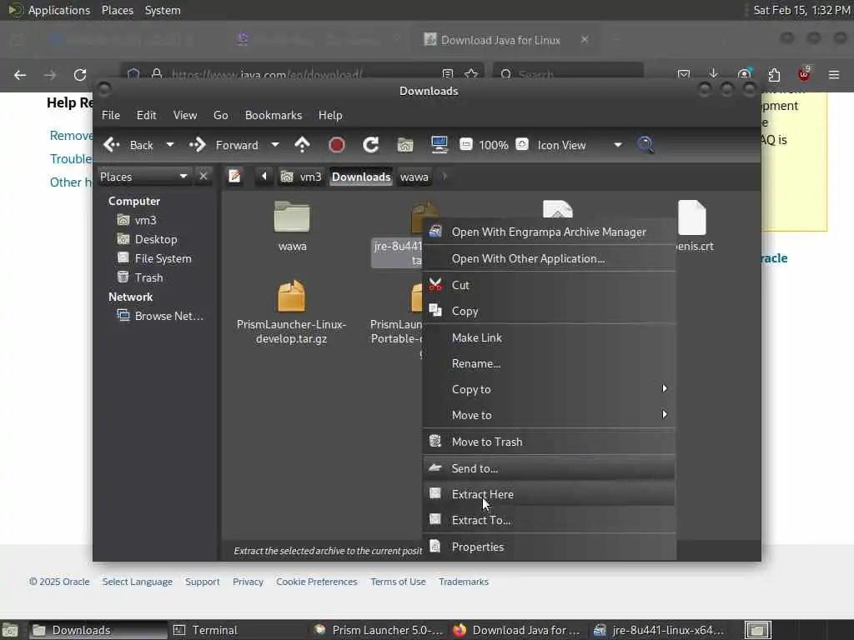The width and height of the screenshot is (854, 640).
Task: Expand Forward history dropdown arrow
Action: tap(275, 145)
